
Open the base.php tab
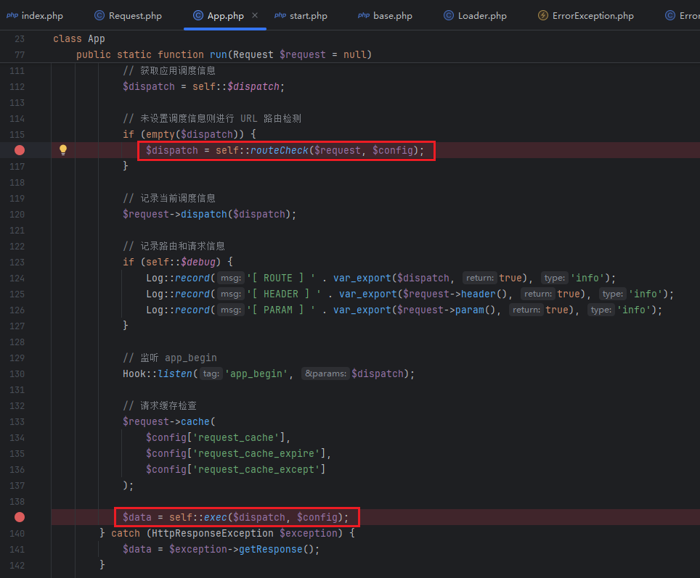coord(385,16)
